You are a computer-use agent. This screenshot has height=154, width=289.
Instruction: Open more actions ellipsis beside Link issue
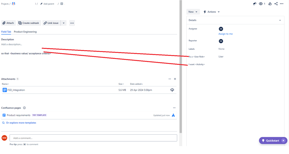click(x=72, y=23)
